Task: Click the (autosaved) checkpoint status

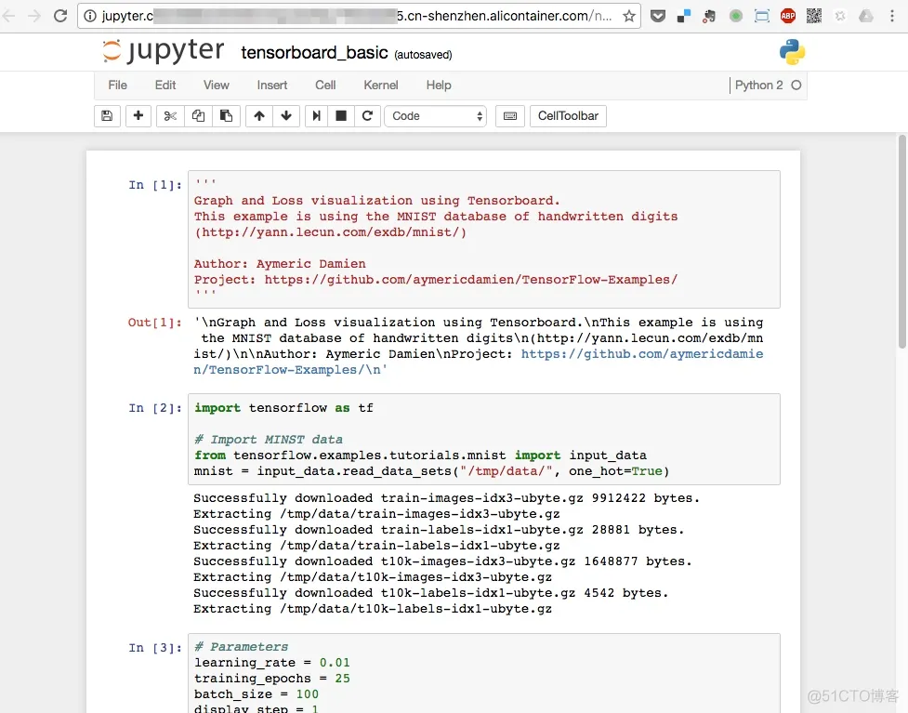Action: (423, 55)
